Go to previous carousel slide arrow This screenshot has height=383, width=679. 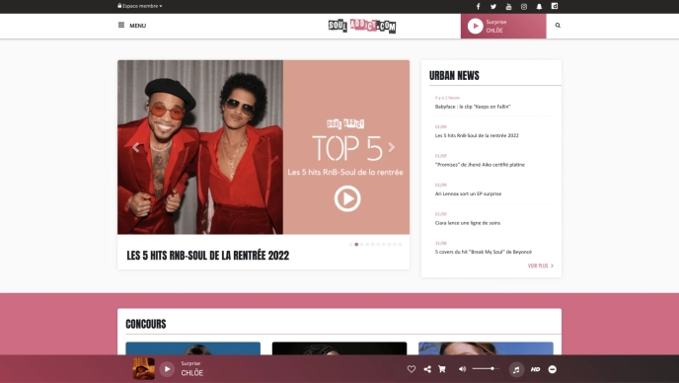(x=135, y=147)
